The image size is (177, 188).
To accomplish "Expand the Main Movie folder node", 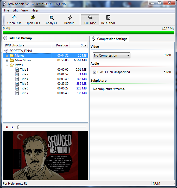I will pyautogui.click(x=7, y=60).
